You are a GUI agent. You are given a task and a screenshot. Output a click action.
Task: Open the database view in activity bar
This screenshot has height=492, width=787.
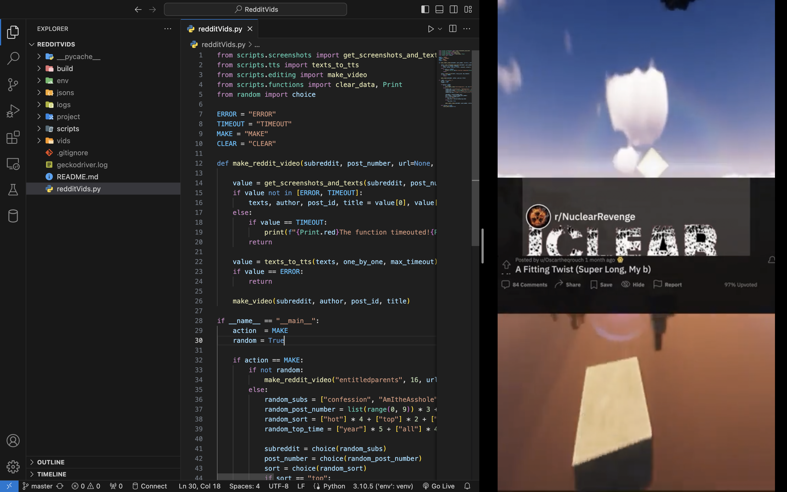pyautogui.click(x=13, y=216)
